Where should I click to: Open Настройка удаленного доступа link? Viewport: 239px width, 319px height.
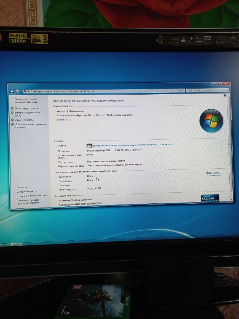[x=27, y=114]
